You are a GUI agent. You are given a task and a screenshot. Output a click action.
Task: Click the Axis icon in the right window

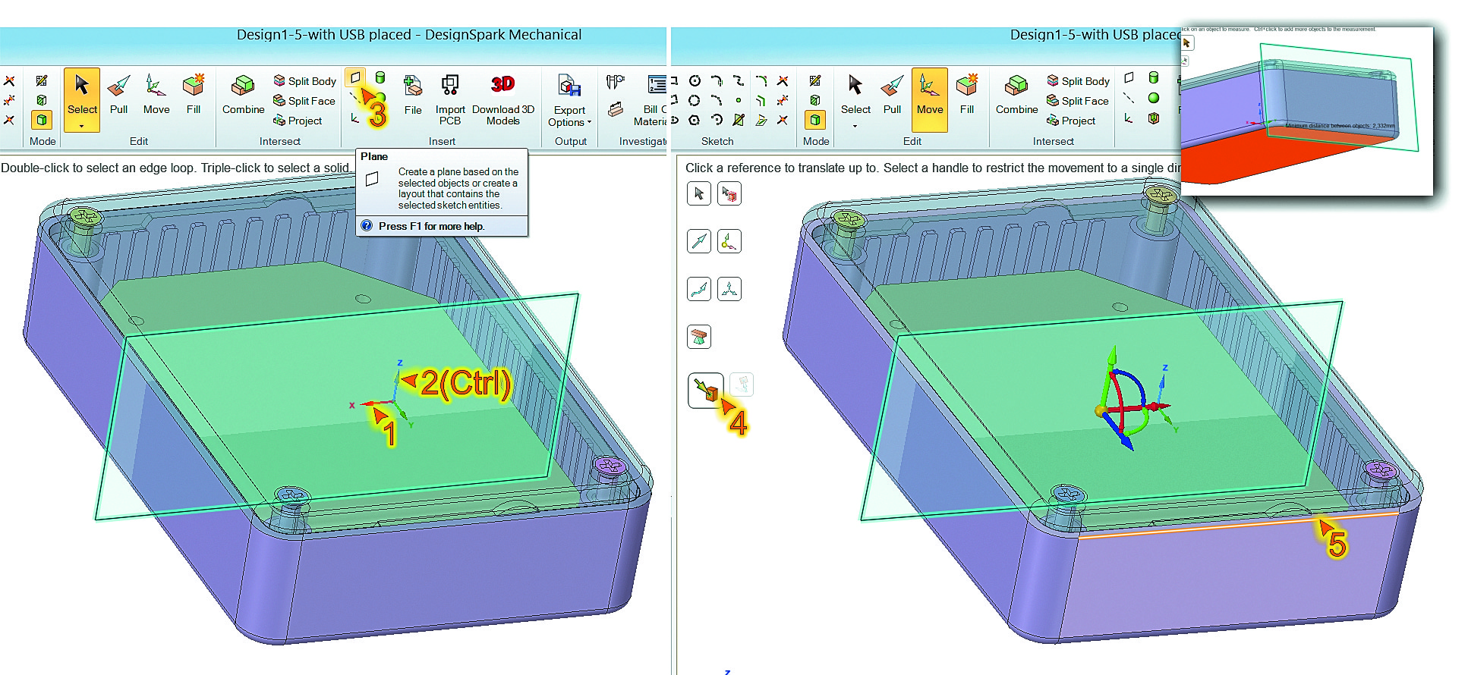(x=1129, y=98)
